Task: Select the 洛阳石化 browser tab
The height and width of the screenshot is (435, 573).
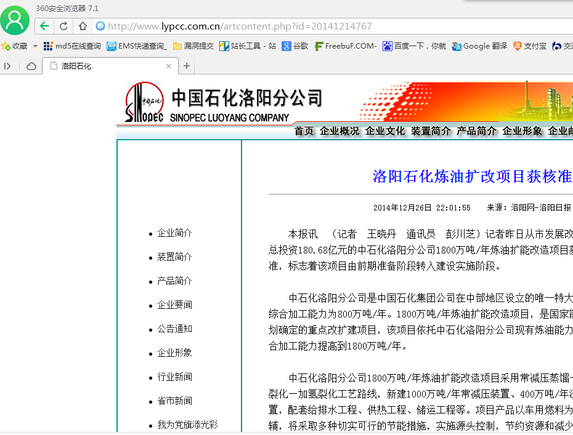Action: coord(110,66)
